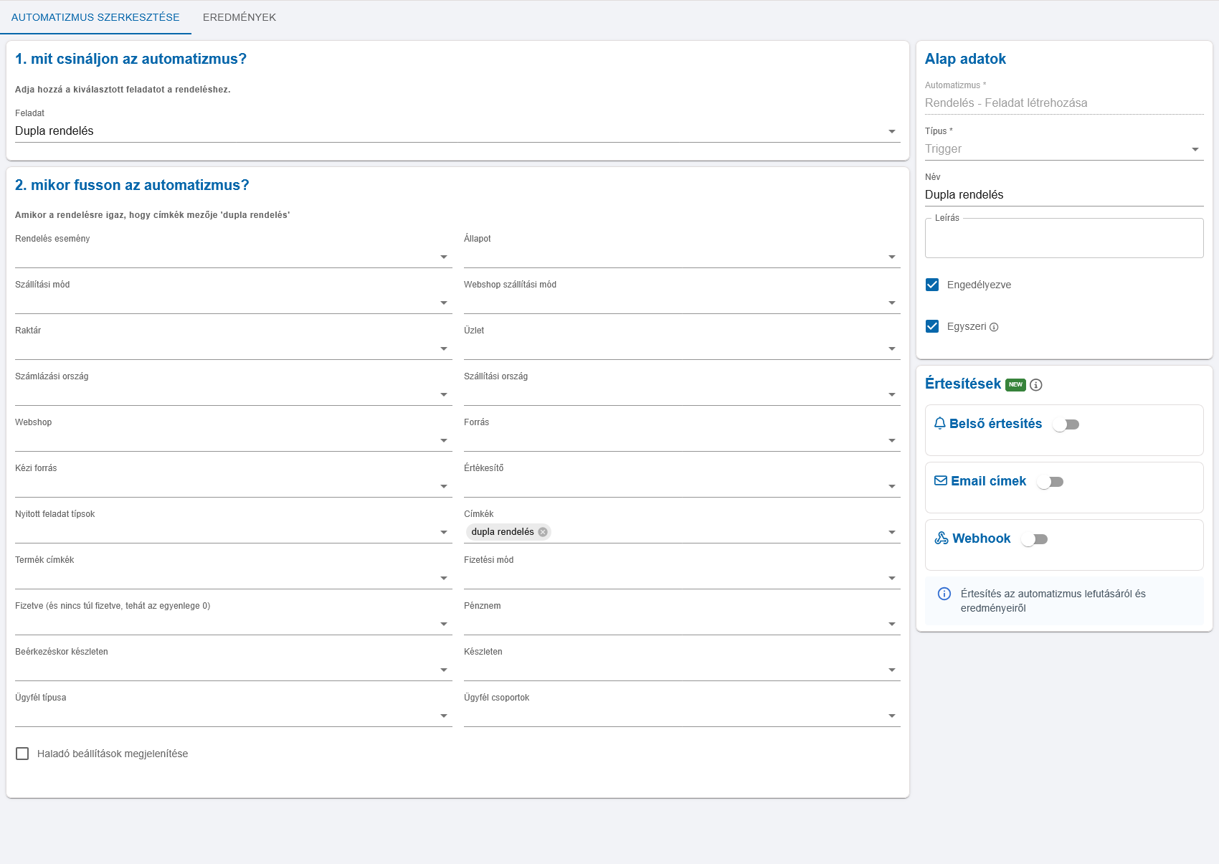Open the Értékesítő dropdown
The height and width of the screenshot is (864, 1219).
tap(682, 486)
